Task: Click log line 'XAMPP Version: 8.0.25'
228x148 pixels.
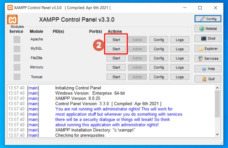Action: [78, 98]
